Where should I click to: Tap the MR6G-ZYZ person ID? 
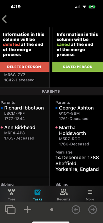click(15, 75)
